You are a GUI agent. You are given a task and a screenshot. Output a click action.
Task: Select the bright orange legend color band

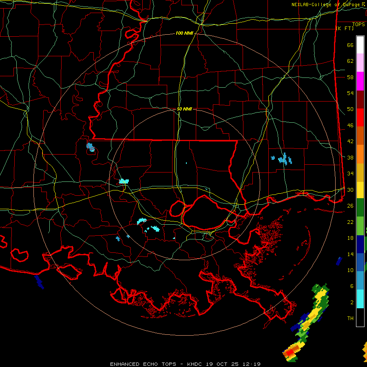(360, 154)
